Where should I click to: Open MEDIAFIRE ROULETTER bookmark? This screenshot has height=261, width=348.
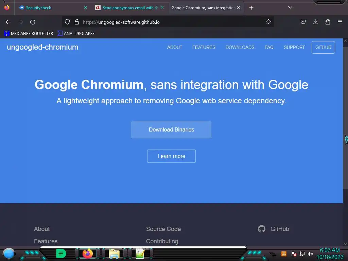tap(29, 34)
